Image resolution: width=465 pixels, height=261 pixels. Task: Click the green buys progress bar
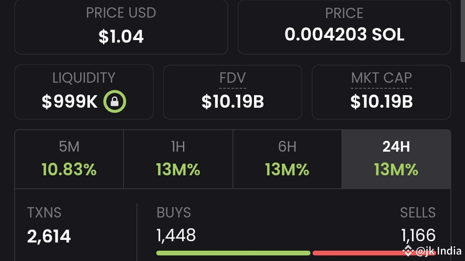(x=233, y=253)
